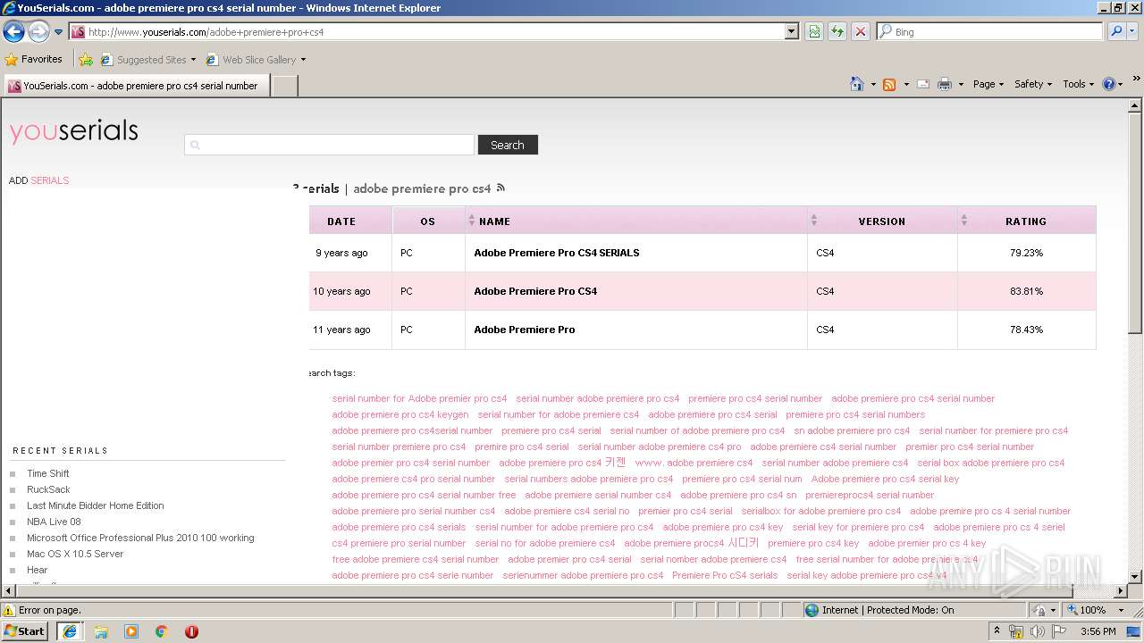Image resolution: width=1144 pixels, height=643 pixels.
Task: Open recent serial 'RuckSack'
Action: (x=48, y=489)
